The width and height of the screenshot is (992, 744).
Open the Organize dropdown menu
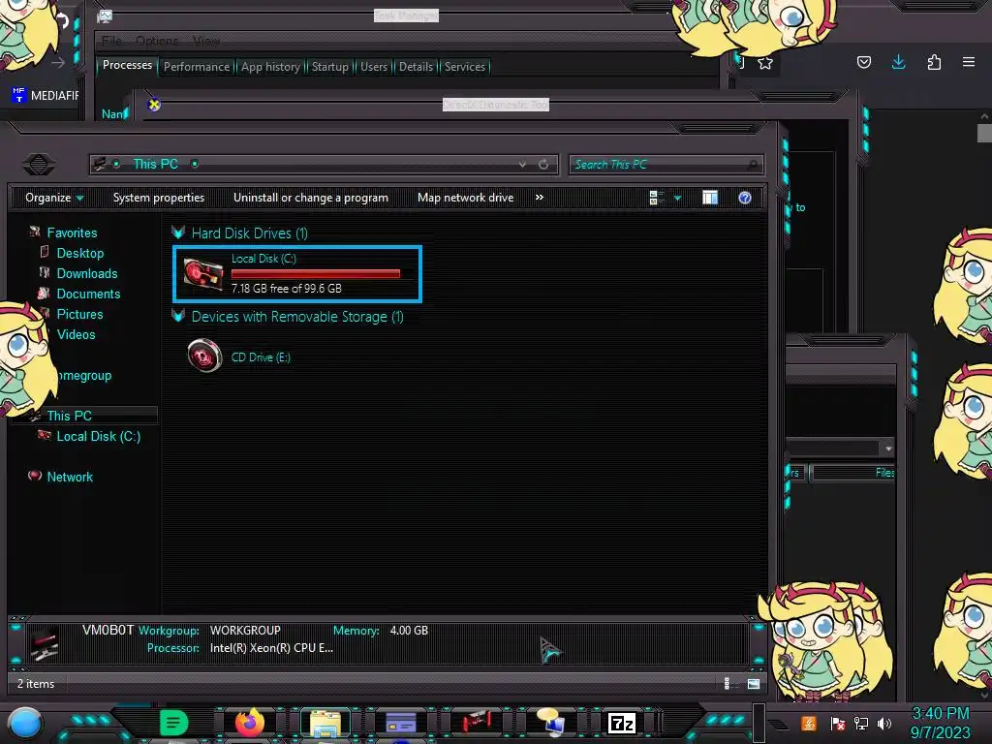54,198
